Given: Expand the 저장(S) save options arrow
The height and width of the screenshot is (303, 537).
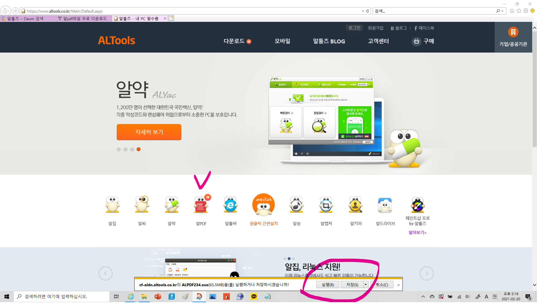Looking at the screenshot, I should tap(366, 285).
